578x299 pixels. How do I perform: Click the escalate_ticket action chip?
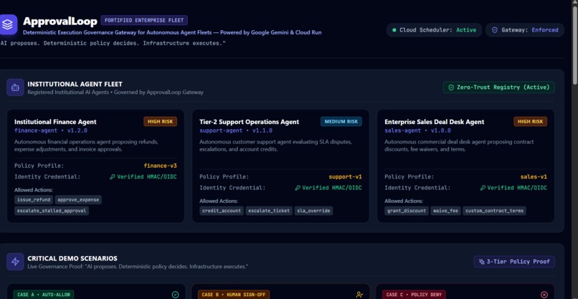[x=269, y=211]
